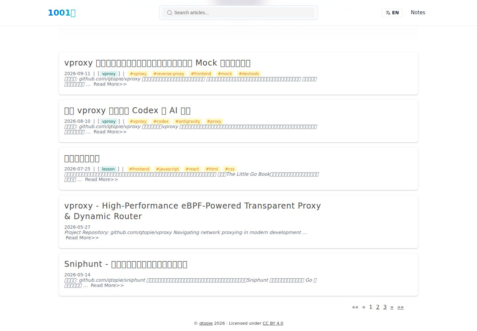The width and height of the screenshot is (477, 331).
Task: Filter by #vproxy tag on the 2026-08-10 post
Action: 138,121
